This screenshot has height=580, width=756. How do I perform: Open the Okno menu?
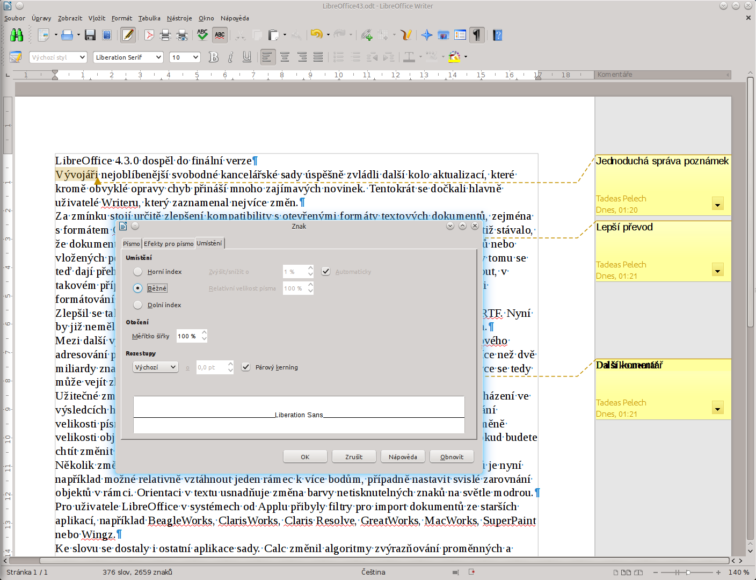click(x=206, y=18)
